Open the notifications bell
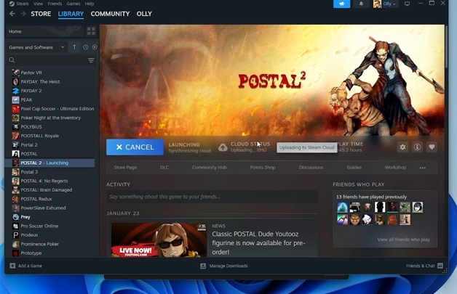 (361, 4)
